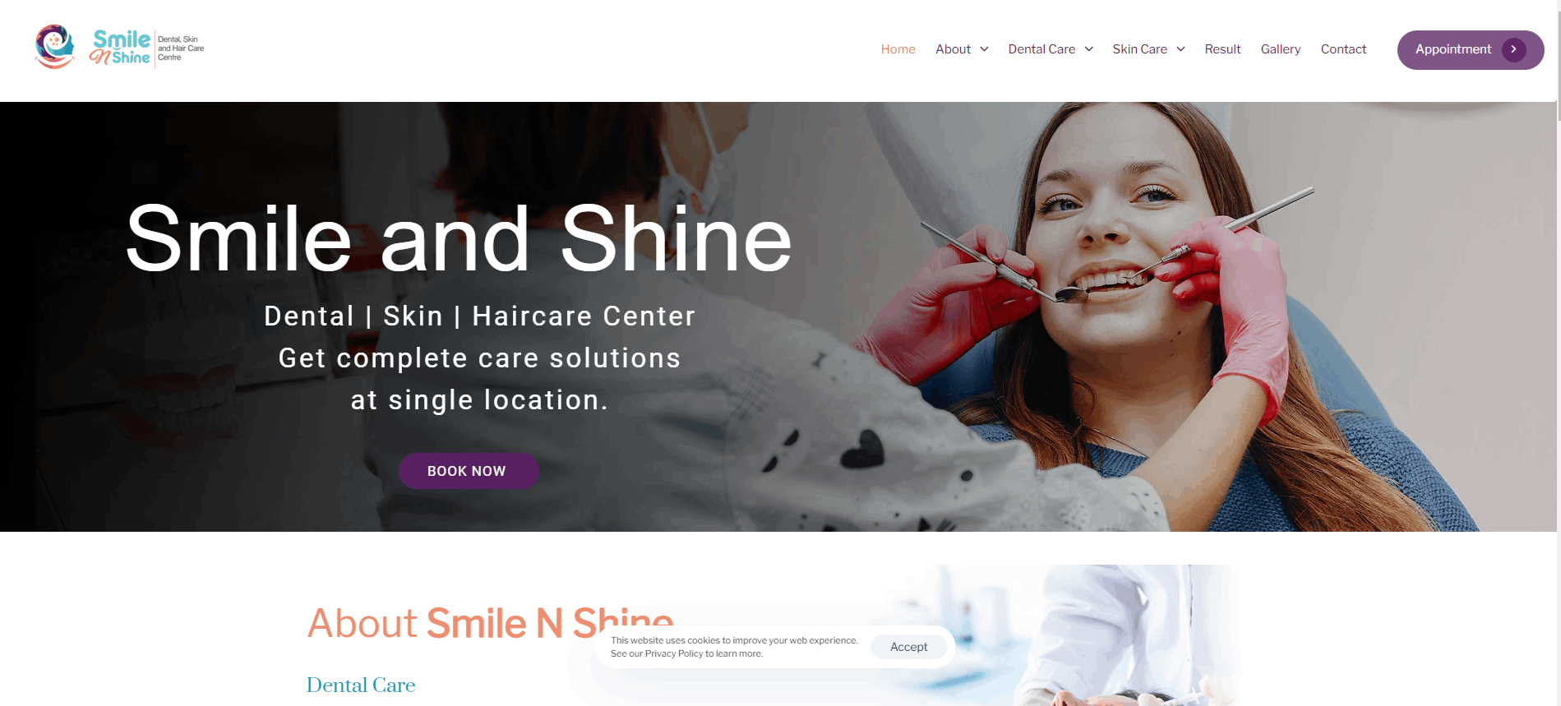
Task: Expand the Dental Care dropdown chevron
Action: tap(1088, 49)
